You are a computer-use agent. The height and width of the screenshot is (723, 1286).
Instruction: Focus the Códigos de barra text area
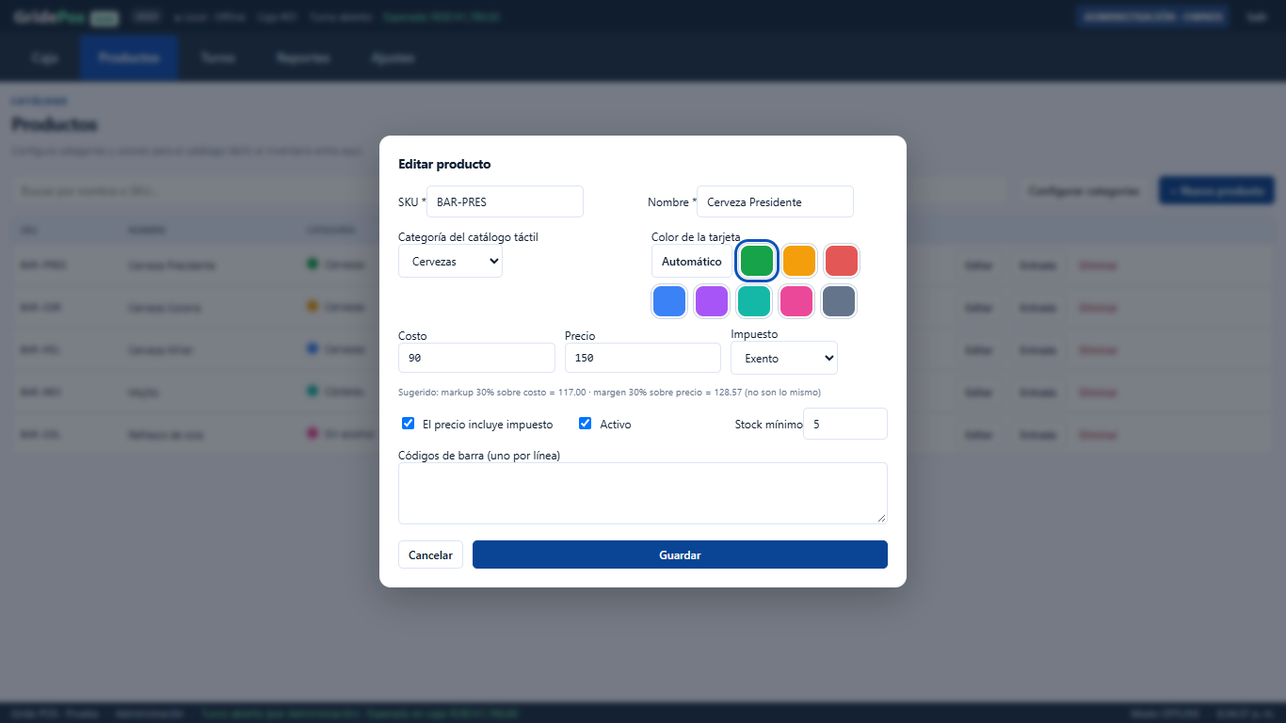point(643,493)
